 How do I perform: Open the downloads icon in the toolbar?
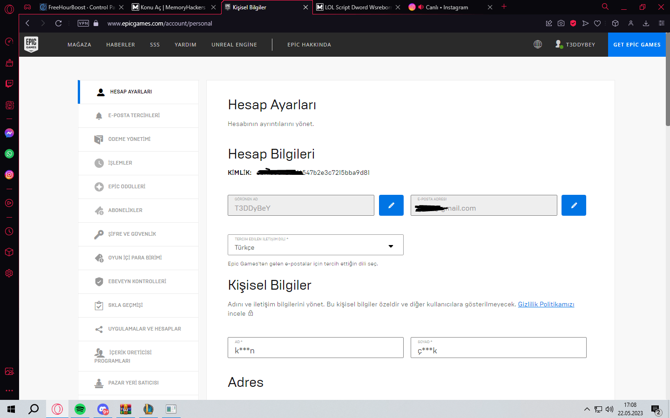646,23
